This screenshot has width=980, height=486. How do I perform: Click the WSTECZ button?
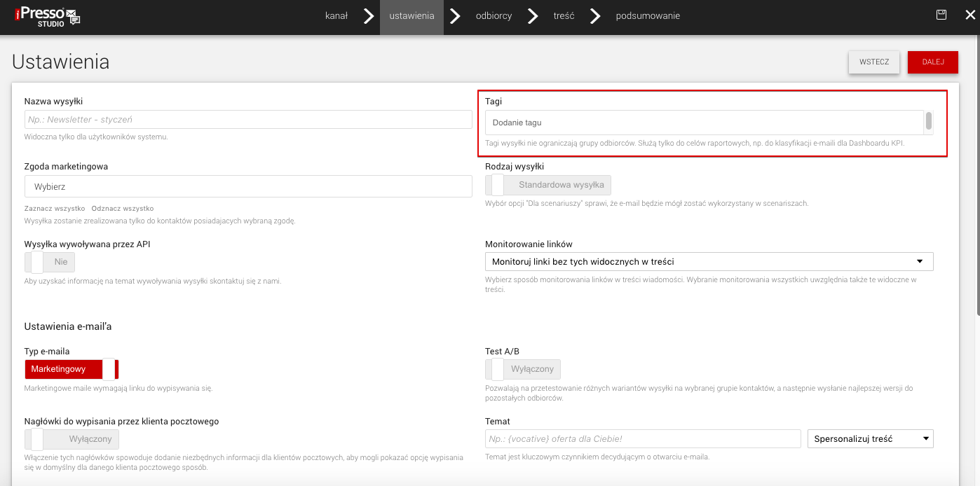pyautogui.click(x=874, y=62)
